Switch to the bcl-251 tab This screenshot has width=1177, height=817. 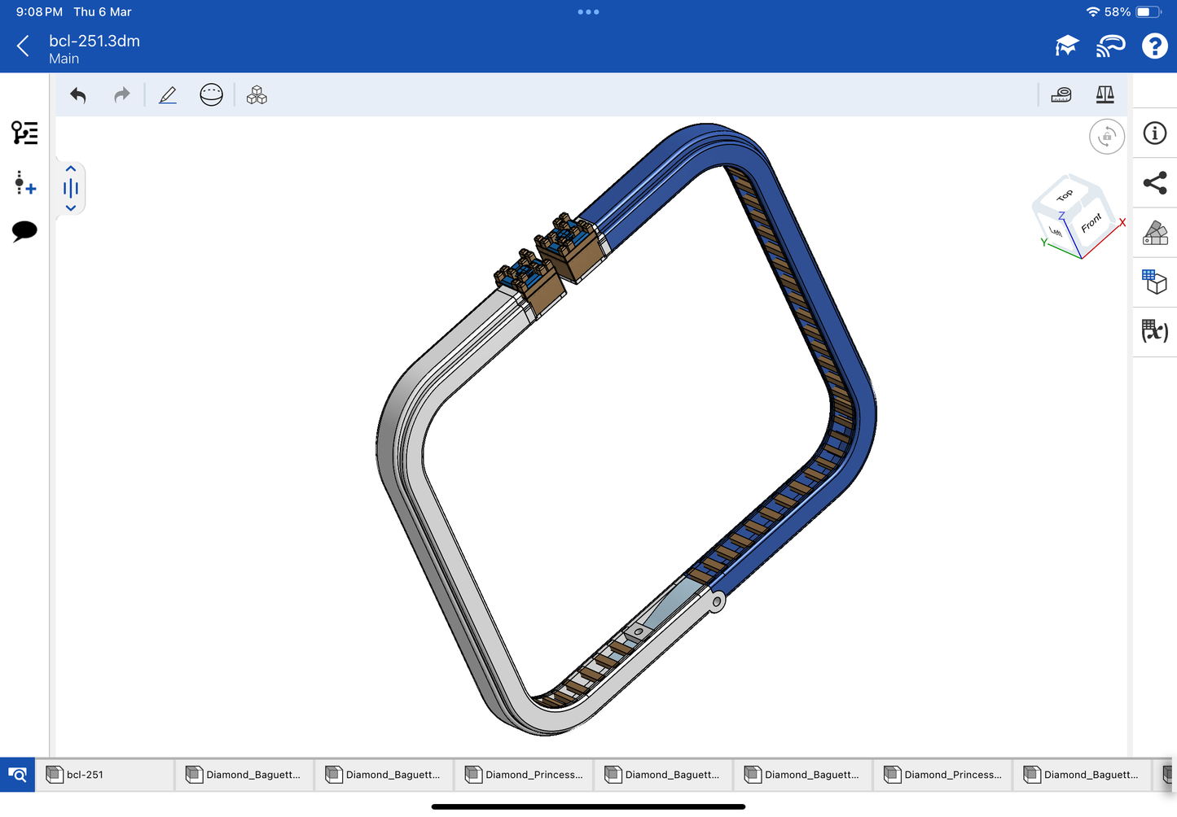(104, 775)
